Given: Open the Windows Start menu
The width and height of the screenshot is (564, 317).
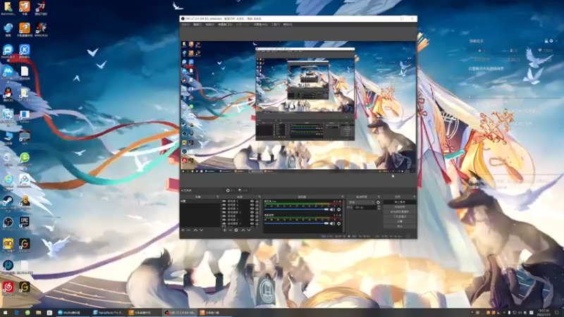Looking at the screenshot, I should [5, 313].
